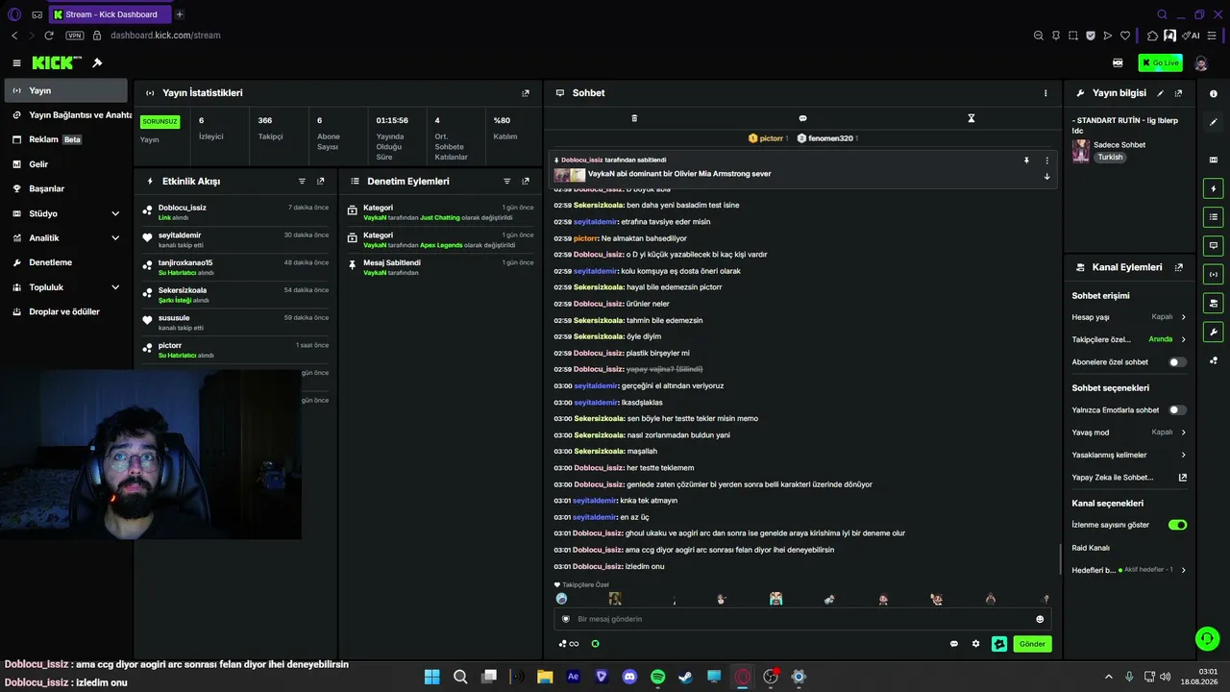Image resolution: width=1230 pixels, height=692 pixels.
Task: Open pinned message three-dot options
Action: (1046, 161)
